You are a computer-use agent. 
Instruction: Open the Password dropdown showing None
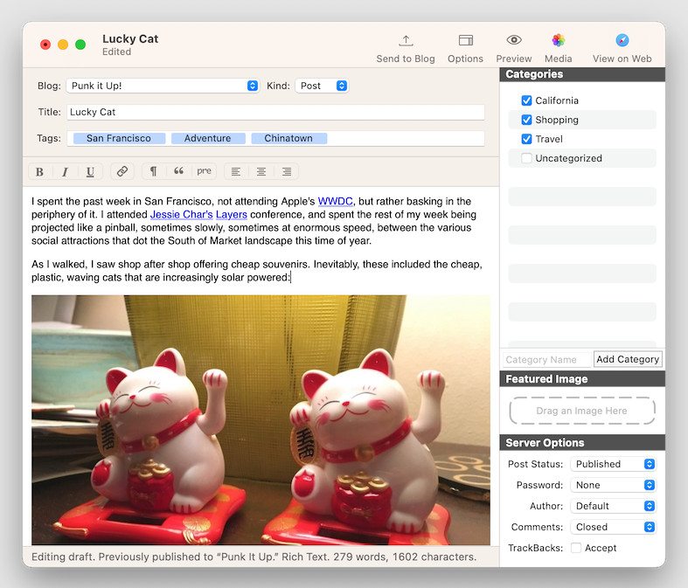(613, 485)
